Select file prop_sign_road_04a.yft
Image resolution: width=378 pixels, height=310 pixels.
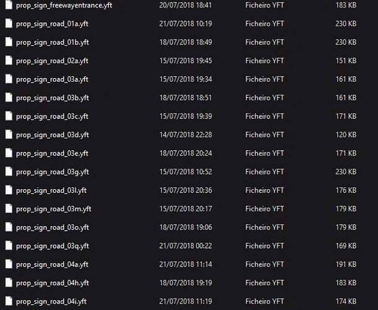(x=52, y=264)
